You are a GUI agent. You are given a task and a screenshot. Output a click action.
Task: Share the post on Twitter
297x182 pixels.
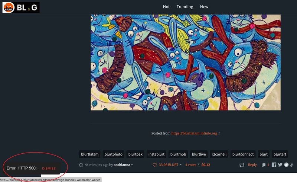[280, 165]
